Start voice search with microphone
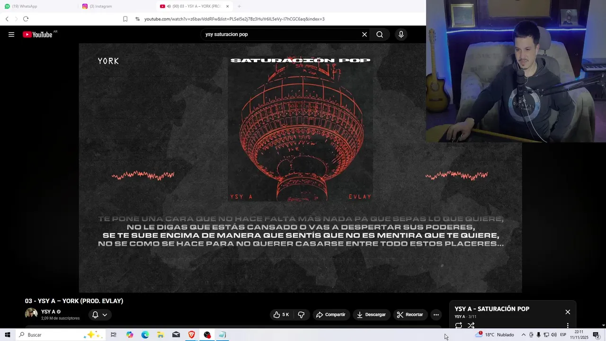The height and width of the screenshot is (341, 606). tap(401, 34)
